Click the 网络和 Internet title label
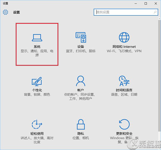 click(x=124, y=47)
